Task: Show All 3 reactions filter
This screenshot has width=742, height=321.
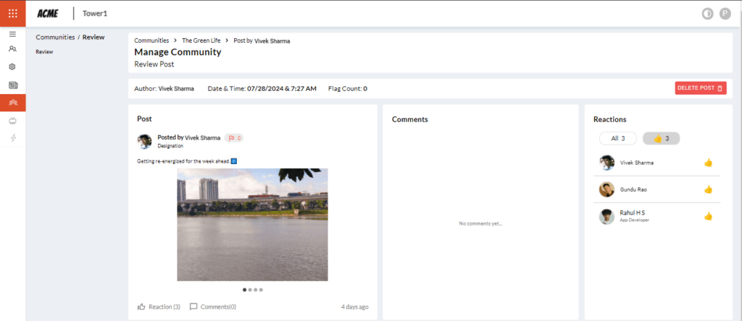Action: pyautogui.click(x=617, y=138)
